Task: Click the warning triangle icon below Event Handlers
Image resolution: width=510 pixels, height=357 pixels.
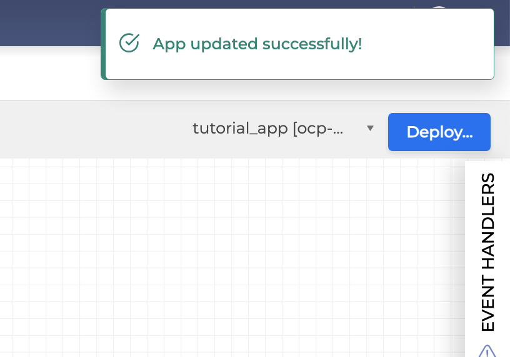Action: [487, 351]
